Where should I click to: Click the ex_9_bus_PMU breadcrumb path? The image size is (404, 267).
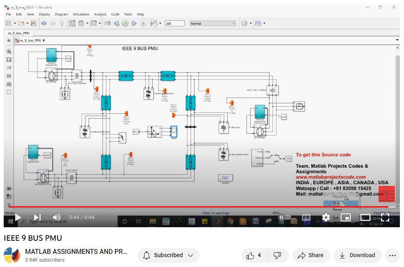(x=30, y=41)
